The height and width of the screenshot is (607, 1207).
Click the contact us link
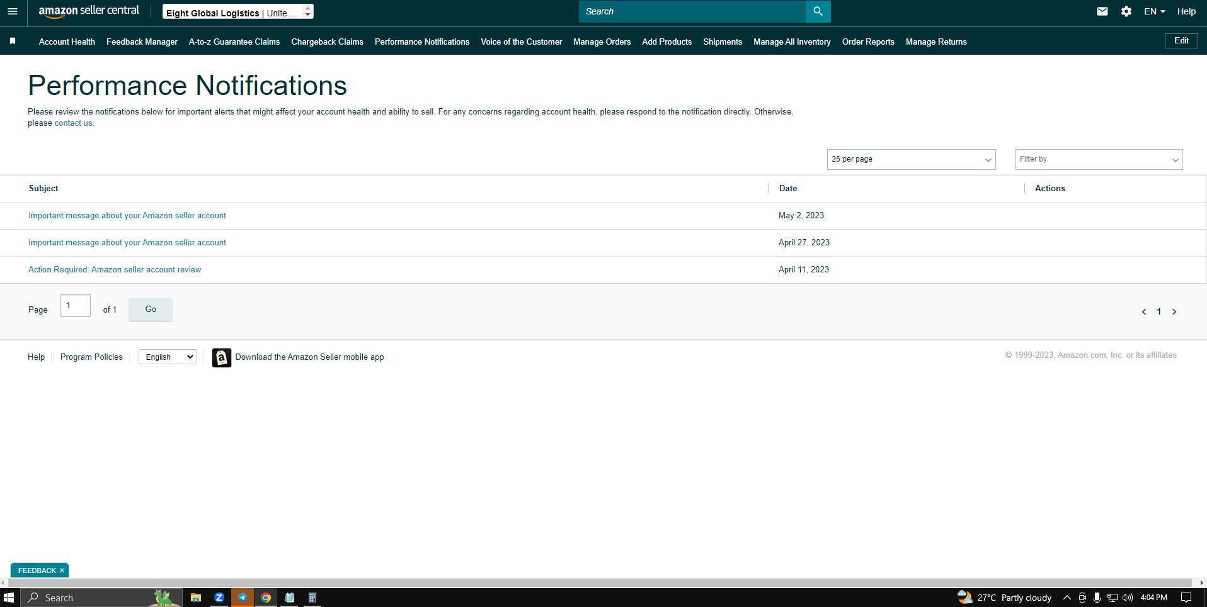pos(73,123)
